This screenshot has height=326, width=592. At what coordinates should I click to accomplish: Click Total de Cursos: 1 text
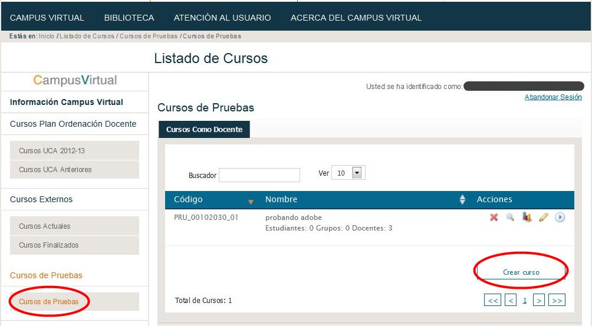203,300
